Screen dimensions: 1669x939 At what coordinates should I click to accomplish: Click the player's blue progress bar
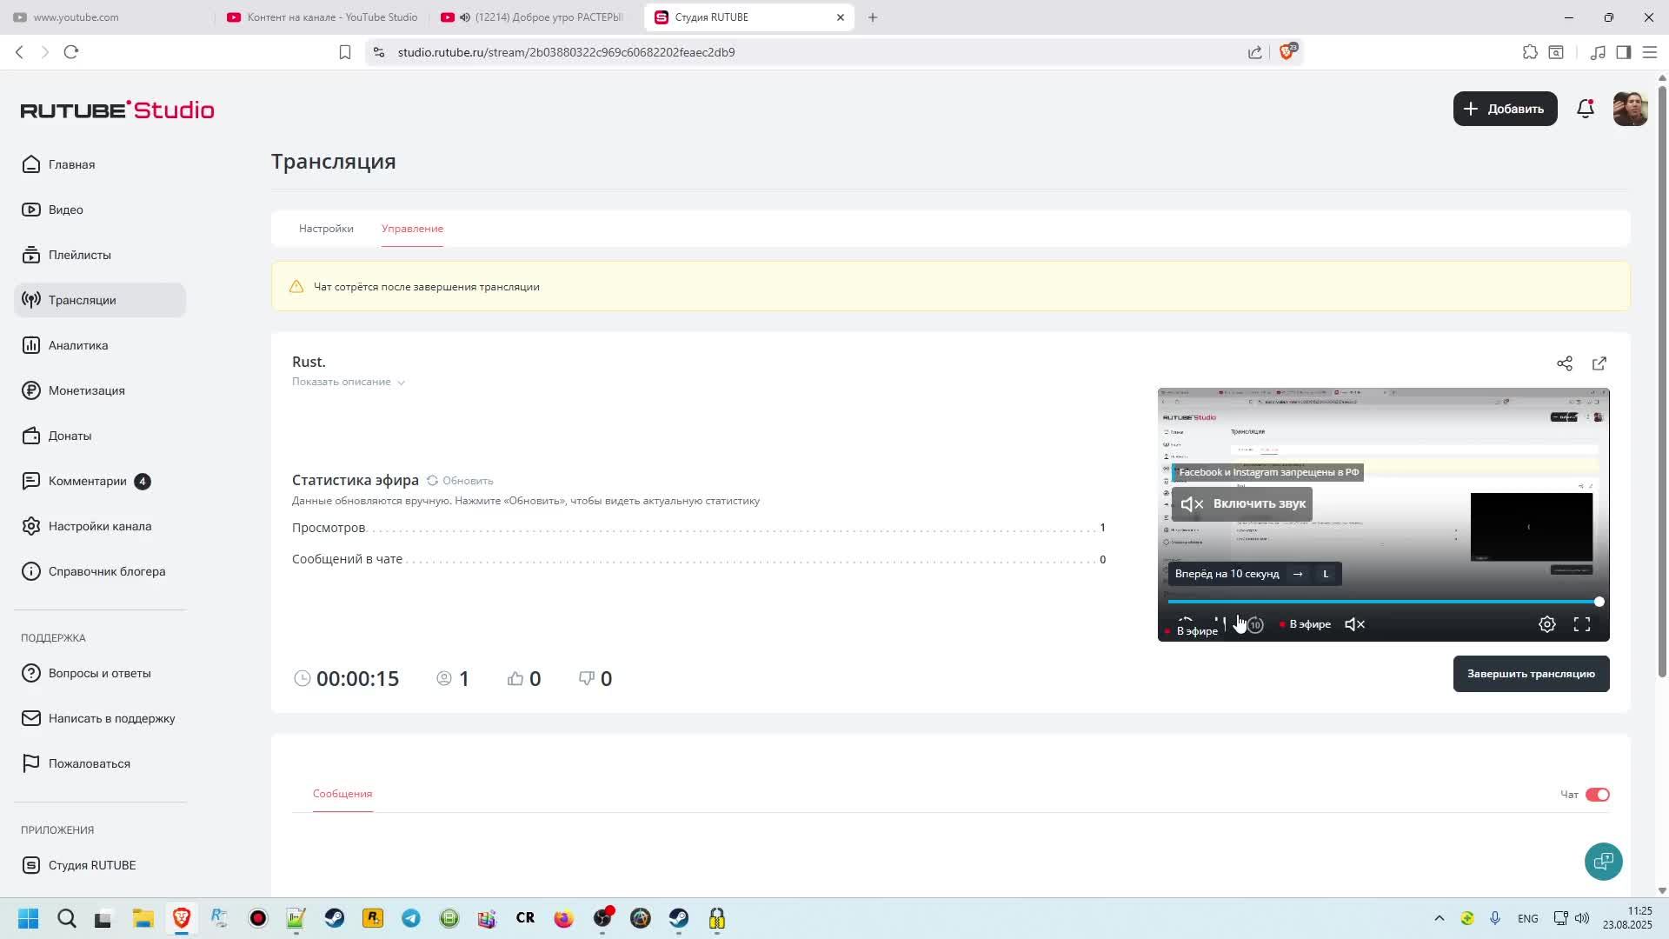pos(1382,602)
